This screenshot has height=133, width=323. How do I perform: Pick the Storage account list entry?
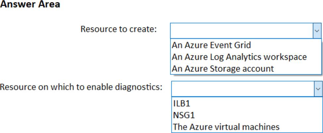point(223,69)
